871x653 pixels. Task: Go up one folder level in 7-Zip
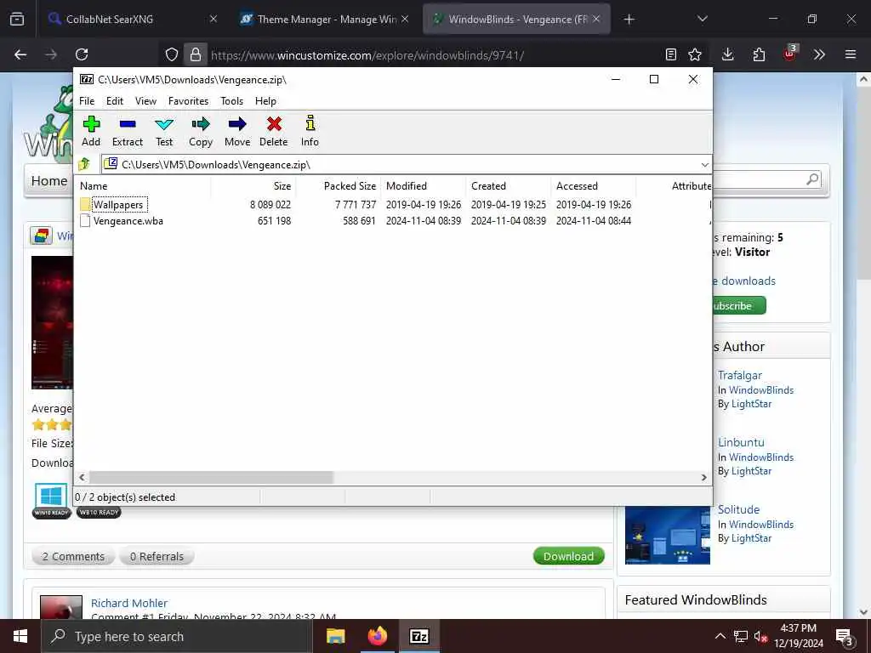[85, 164]
